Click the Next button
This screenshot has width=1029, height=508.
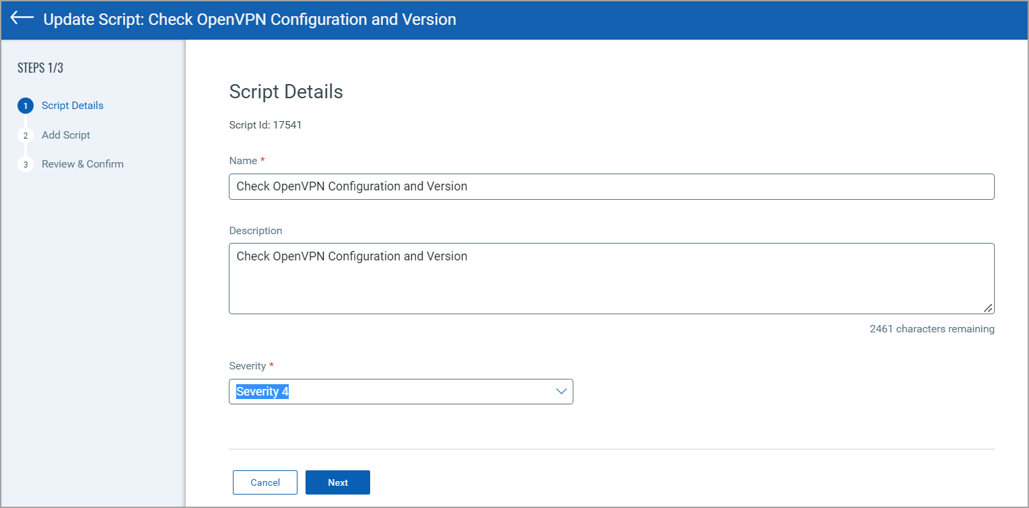tap(338, 482)
